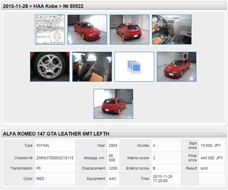Click the ALFA ROMEO 147 GTA title
This screenshot has width=228, height=190.
point(56,134)
